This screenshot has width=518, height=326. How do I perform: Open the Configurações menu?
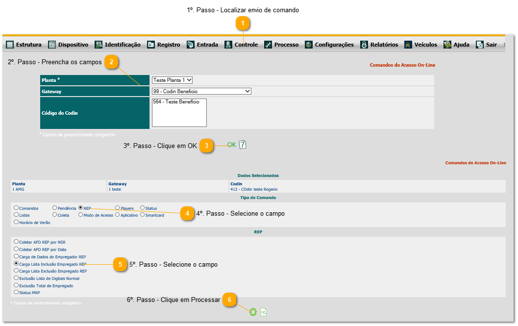[x=334, y=45]
